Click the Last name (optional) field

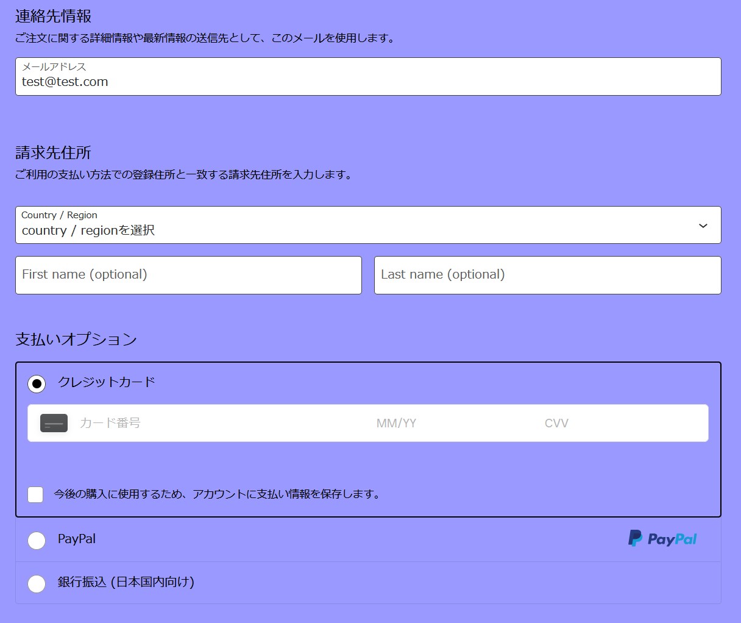[547, 275]
